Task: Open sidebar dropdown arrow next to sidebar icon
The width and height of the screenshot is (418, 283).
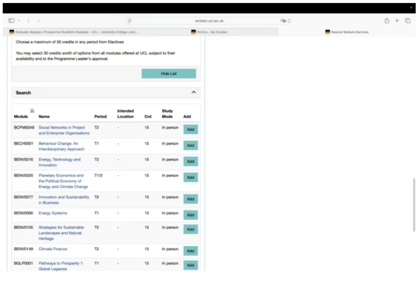Action: pos(19,21)
